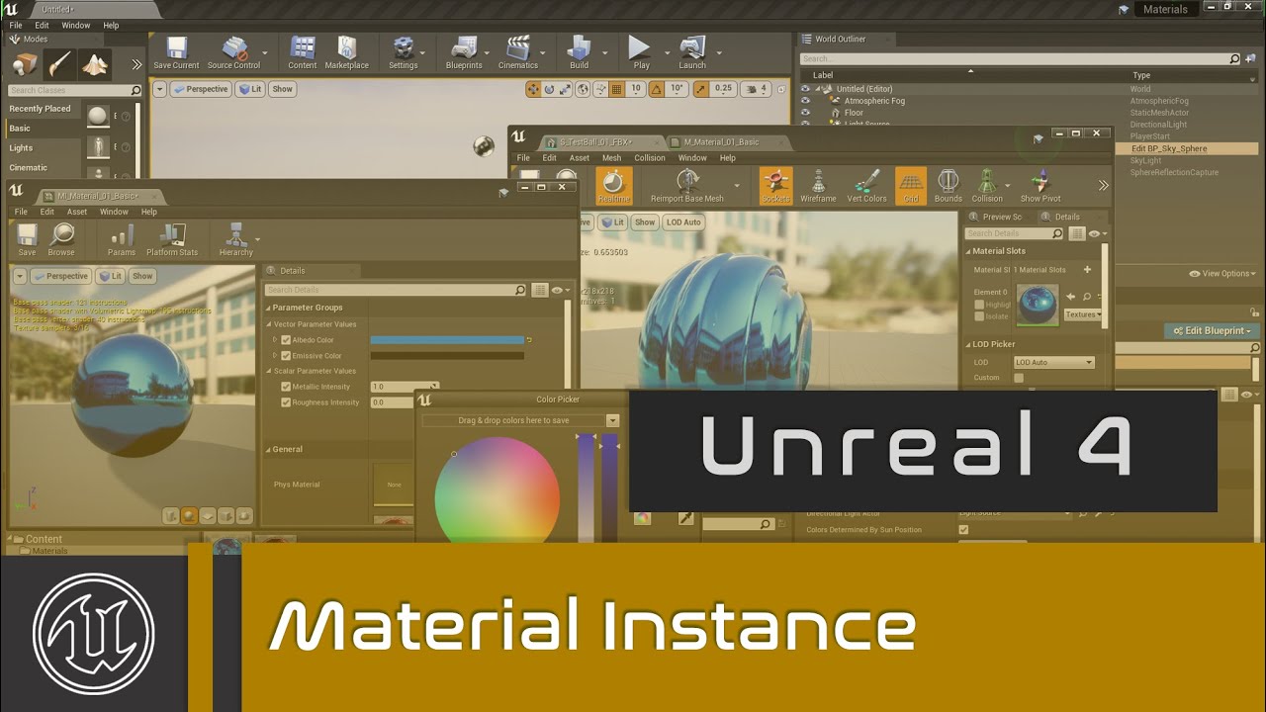Select the Paint mode brush icon
1266x712 pixels.
[x=59, y=64]
